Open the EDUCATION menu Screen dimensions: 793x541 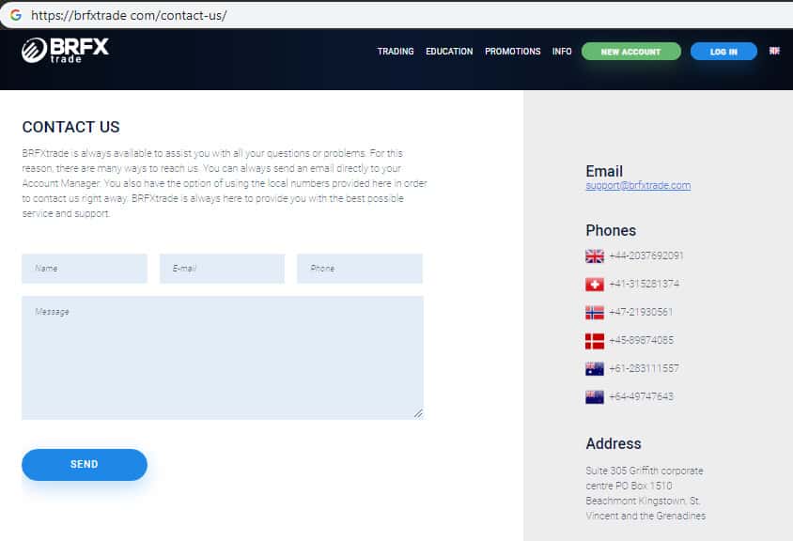click(x=449, y=52)
